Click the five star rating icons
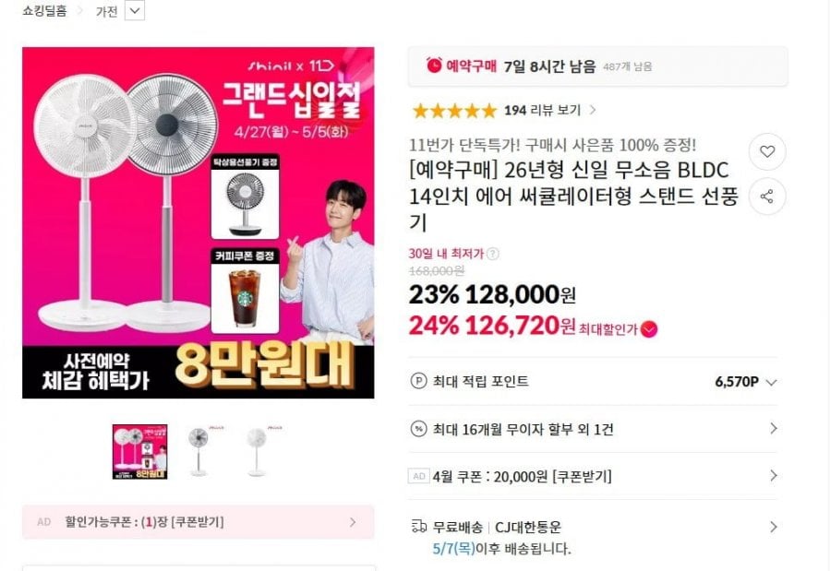Image resolution: width=831 pixels, height=571 pixels. pos(454,111)
